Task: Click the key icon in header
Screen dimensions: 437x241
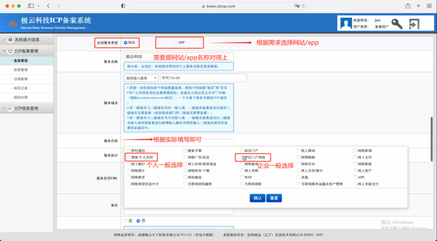Action: 397,24
